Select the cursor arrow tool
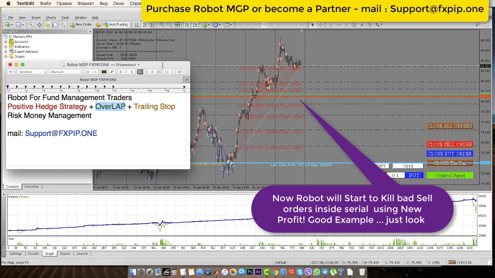The image size is (495, 278). click(x=312, y=25)
